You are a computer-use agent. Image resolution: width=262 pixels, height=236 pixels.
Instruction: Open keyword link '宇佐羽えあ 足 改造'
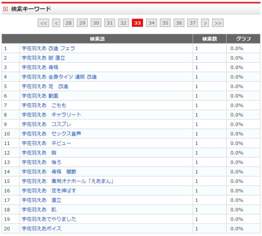point(45,86)
